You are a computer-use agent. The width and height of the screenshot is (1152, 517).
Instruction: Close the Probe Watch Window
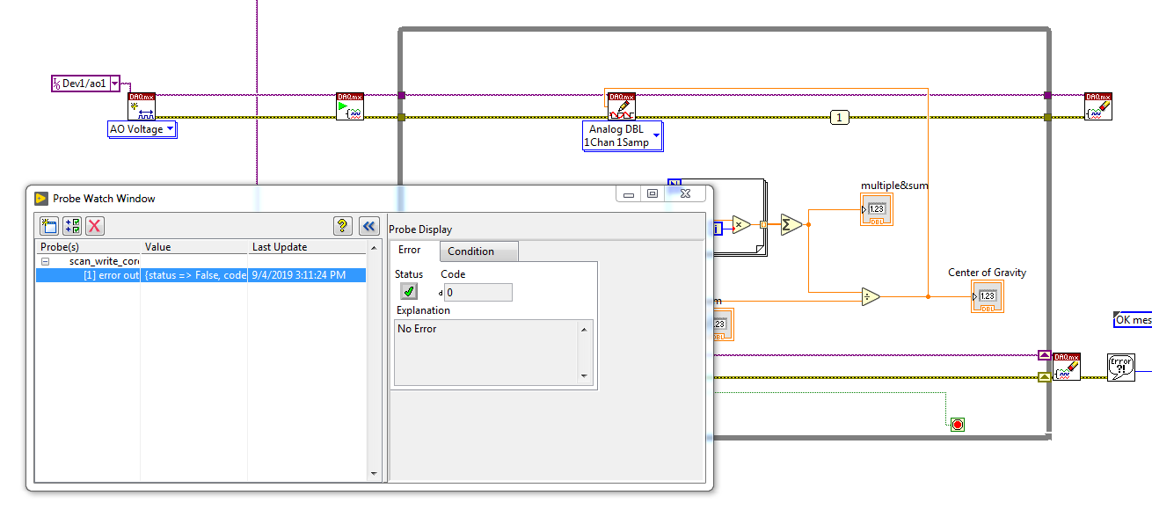(685, 194)
